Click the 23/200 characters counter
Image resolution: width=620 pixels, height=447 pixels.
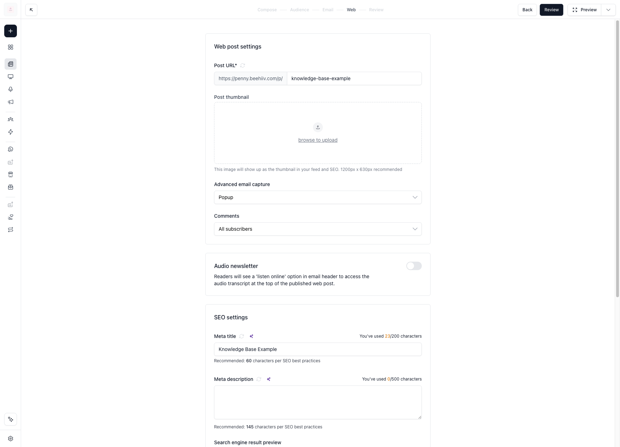point(390,336)
